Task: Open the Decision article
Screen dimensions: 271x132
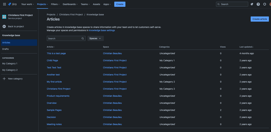Action: coord(51,117)
